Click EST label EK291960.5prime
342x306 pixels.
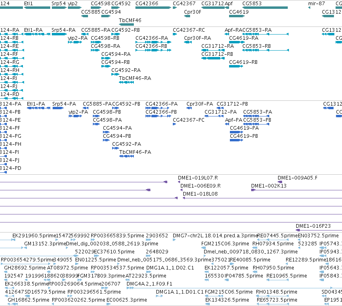tap(34, 236)
